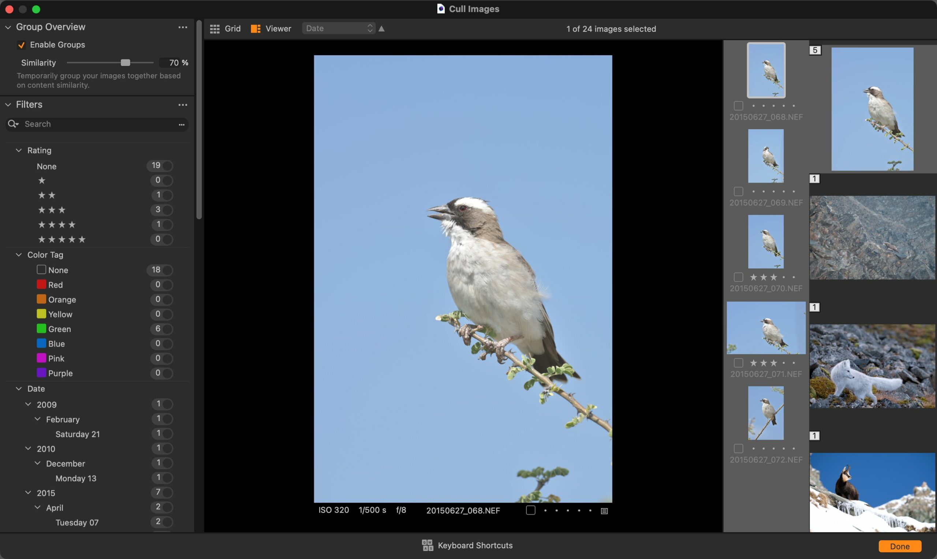
Task: Click the sort ascending arrow icon
Action: click(382, 28)
